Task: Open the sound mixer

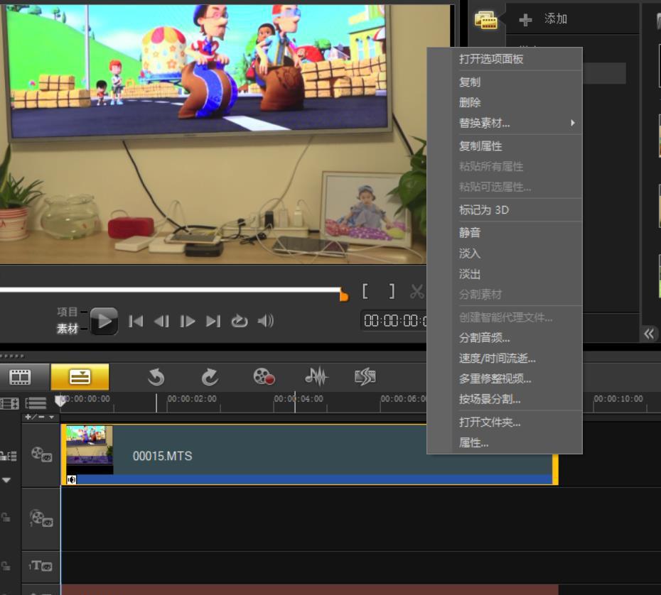Action: pyautogui.click(x=316, y=376)
